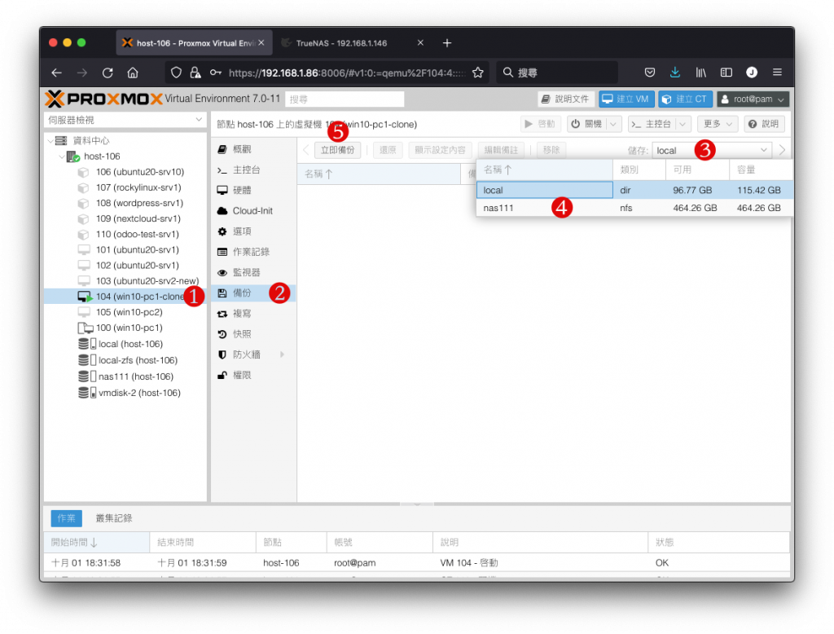Show the browser library icon

tap(701, 73)
